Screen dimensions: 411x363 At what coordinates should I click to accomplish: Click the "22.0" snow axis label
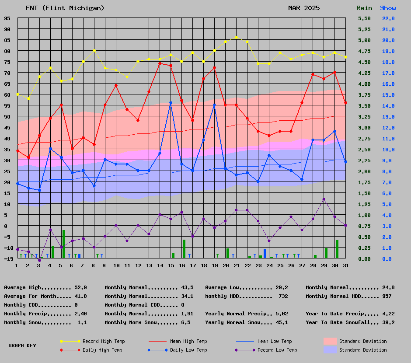point(388,18)
